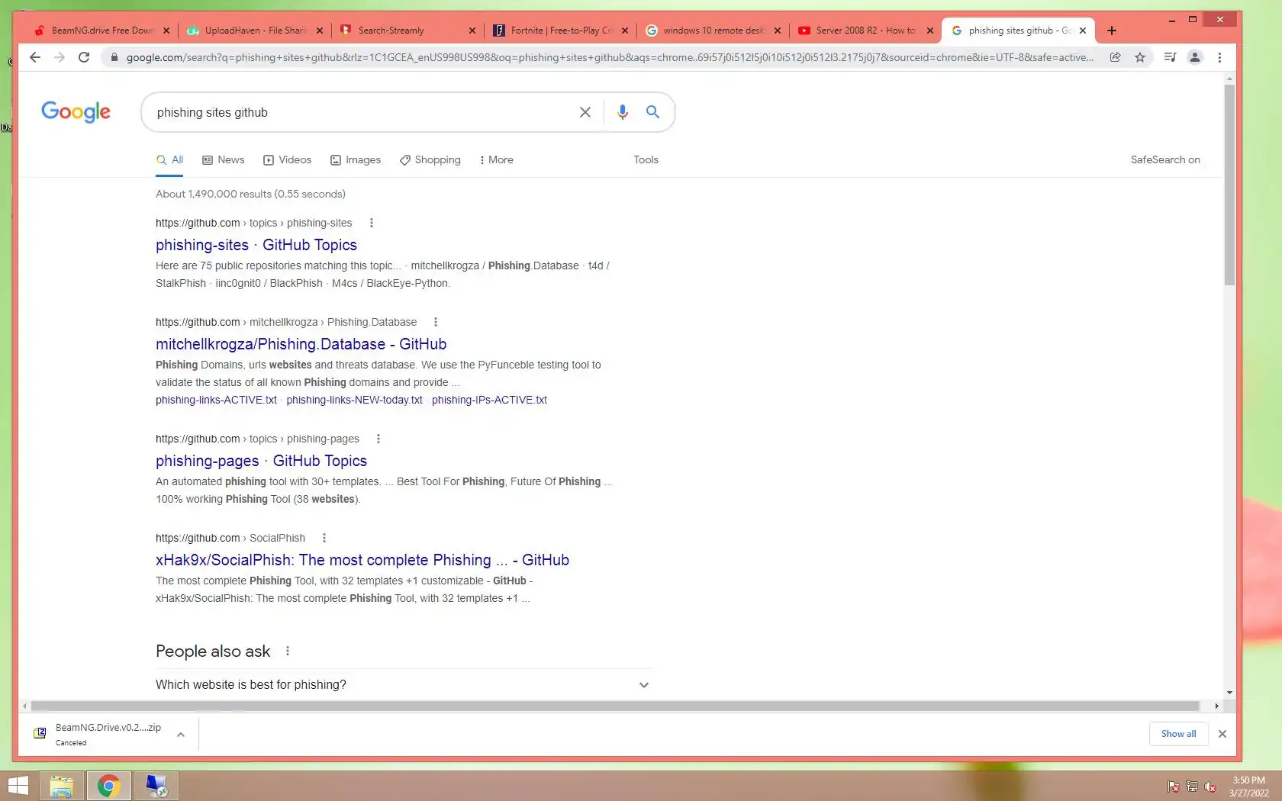Share this page from the address bar
The image size is (1282, 801).
point(1115,57)
